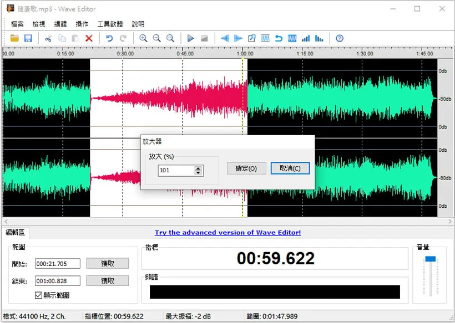Cut the selection with the scissors icon
Screen dimensions: 455x323
click(x=48, y=38)
